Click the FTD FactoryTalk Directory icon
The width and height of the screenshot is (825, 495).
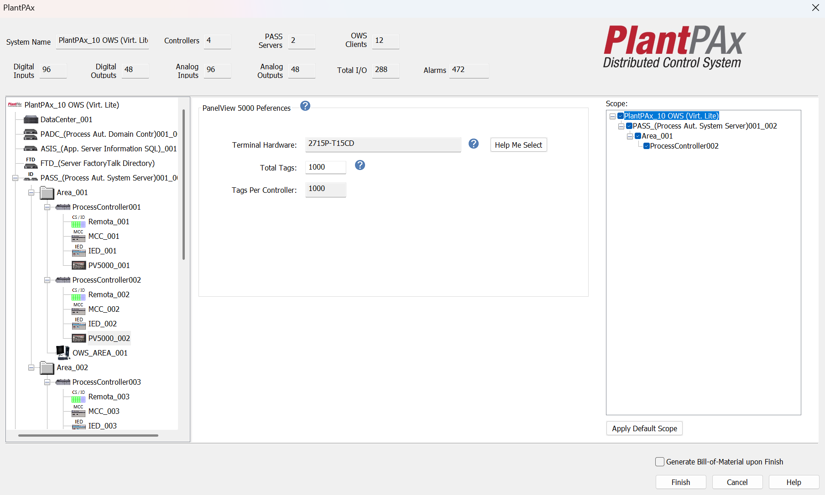pyautogui.click(x=31, y=163)
